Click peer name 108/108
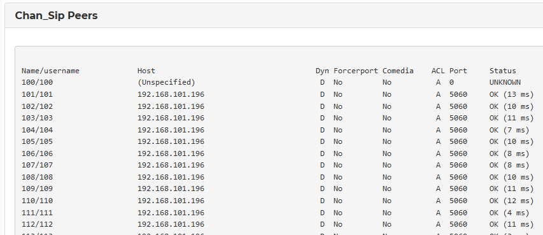Image resolution: width=543 pixels, height=235 pixels. 37,177
